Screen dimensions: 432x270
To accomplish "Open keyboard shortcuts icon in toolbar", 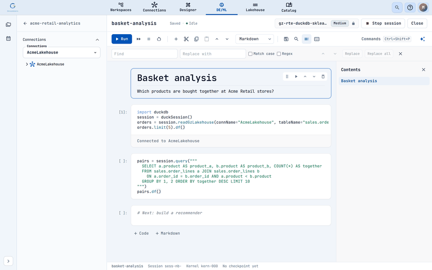I will tap(317, 39).
